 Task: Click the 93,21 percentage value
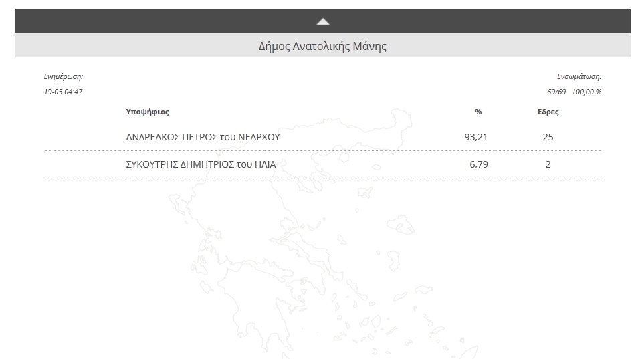point(476,137)
